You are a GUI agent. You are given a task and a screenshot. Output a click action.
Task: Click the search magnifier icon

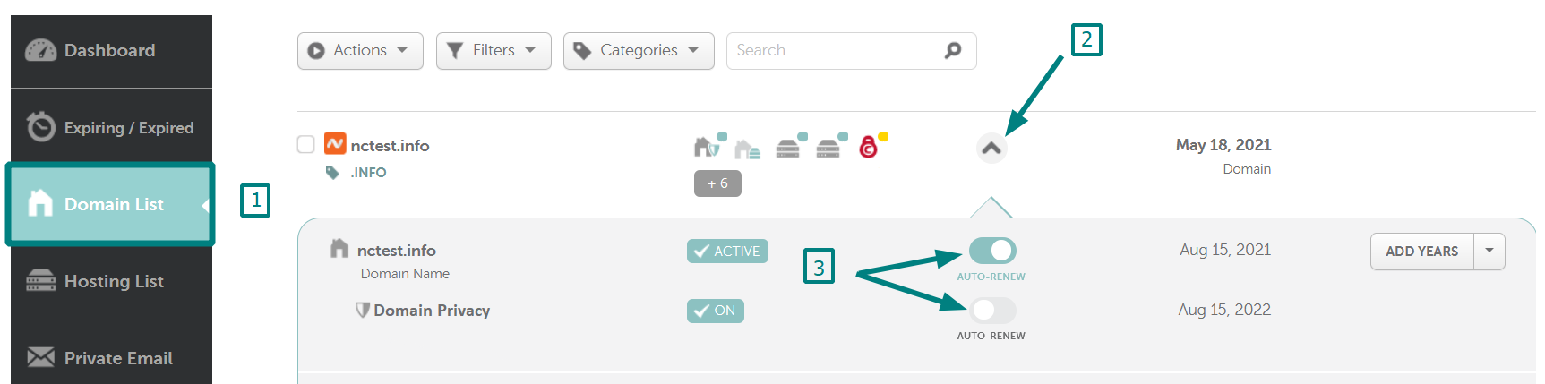click(x=953, y=51)
